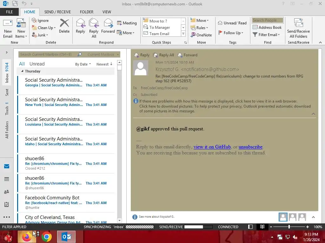The image size is (325, 243).
Task: Click the zoom slider handle
Action: click(289, 227)
